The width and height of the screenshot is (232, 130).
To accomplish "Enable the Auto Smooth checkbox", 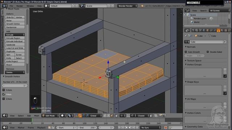I will pyautogui.click(x=186, y=52).
